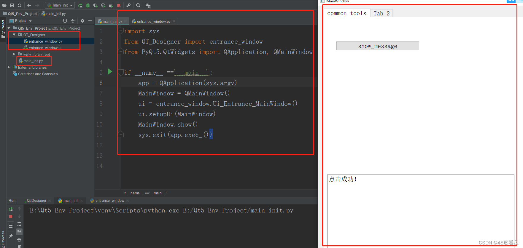This screenshot has width=523, height=248.
Task: Click the Locate/Scroll from Source target icon
Action: 65,21
